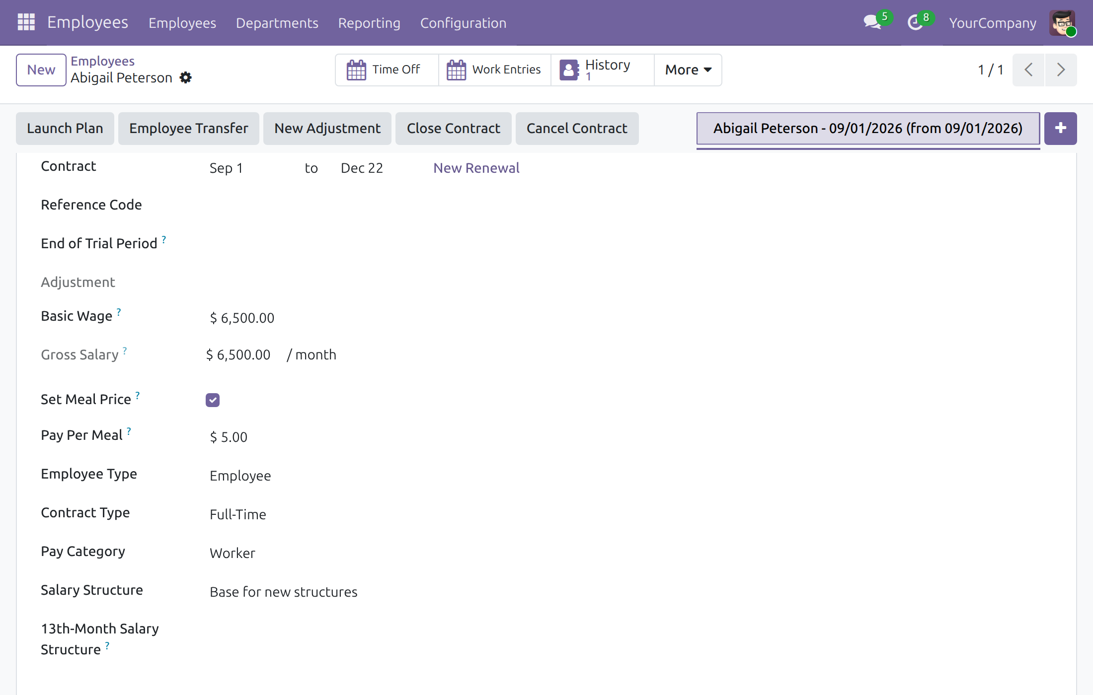Screen dimensions: 1093x695
Task: Open Work Entries smart button
Action: pyautogui.click(x=495, y=70)
